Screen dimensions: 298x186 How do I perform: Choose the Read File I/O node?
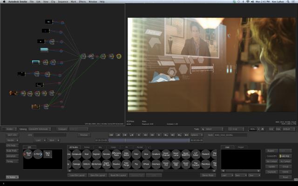[28, 154]
